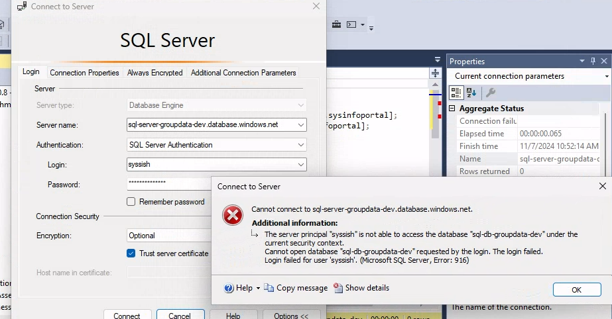Toggle the Remember password checkbox
Screen dimensions: 612x319
(131, 202)
